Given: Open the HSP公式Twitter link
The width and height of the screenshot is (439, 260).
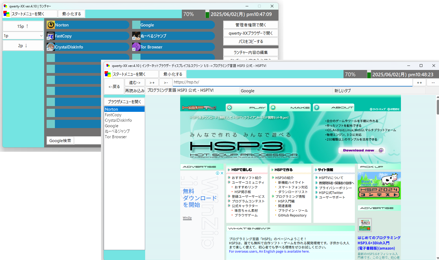Looking at the screenshot, I should click(331, 193).
